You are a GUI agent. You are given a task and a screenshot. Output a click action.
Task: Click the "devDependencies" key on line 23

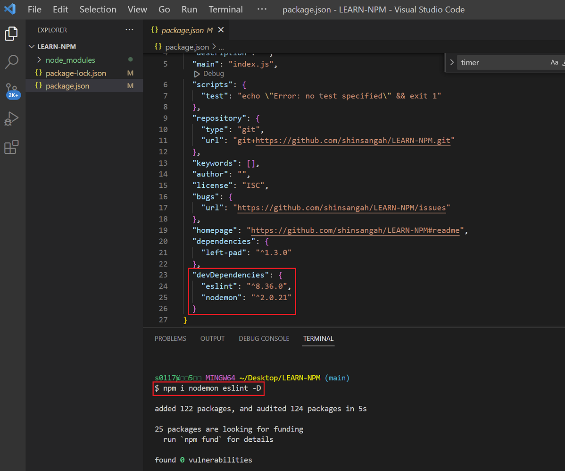tap(230, 275)
